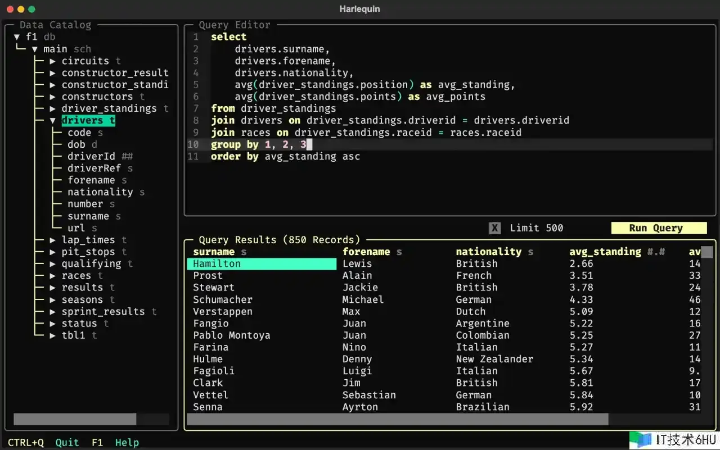720x450 pixels.
Task: Place cursor on editor line 1 select
Action: tap(229, 37)
